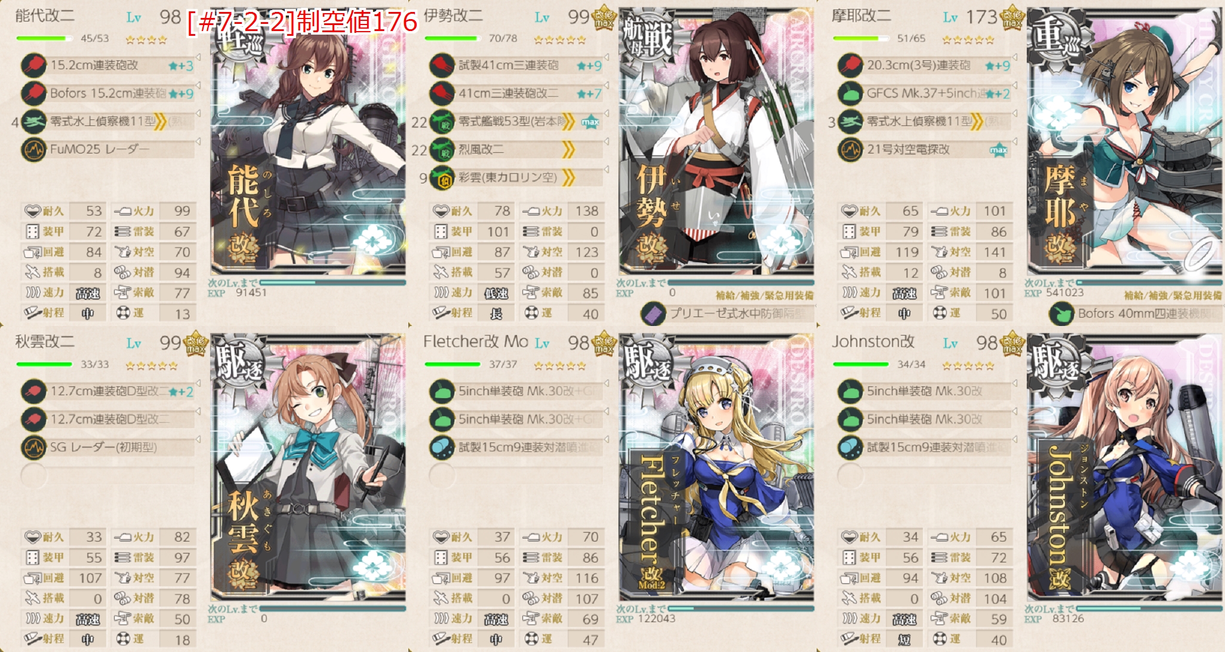Select the 21号対空電探改 equipment entry

[x=925, y=150]
